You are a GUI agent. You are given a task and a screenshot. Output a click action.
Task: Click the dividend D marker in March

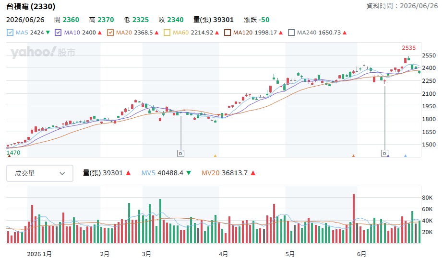click(180, 154)
